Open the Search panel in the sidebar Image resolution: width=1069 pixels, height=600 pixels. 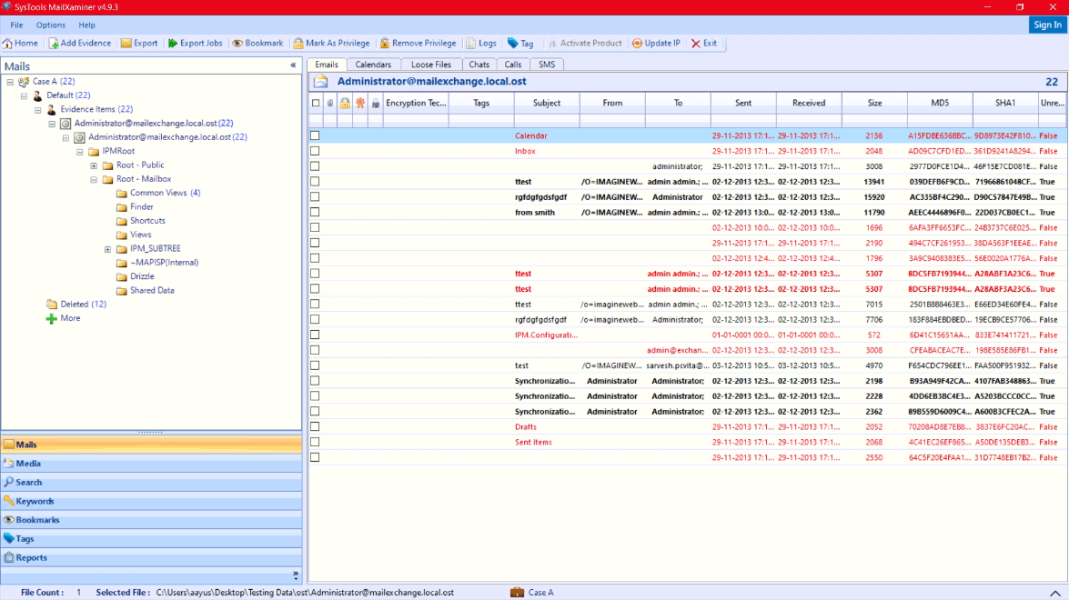coord(151,482)
